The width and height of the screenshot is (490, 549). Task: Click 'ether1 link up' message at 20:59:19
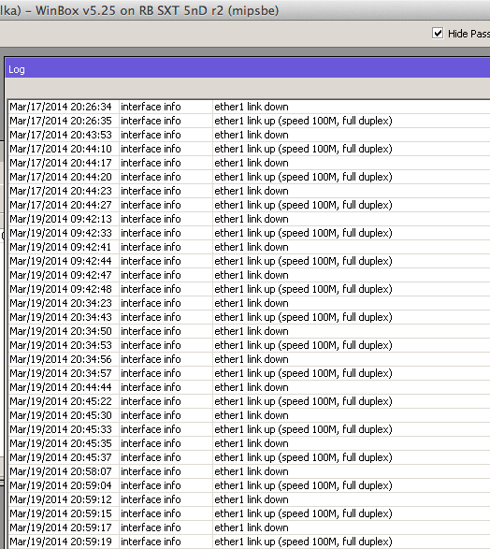pos(303,542)
